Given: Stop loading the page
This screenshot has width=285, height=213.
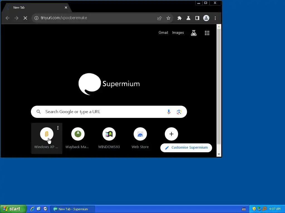Looking at the screenshot, I should tap(25, 18).
